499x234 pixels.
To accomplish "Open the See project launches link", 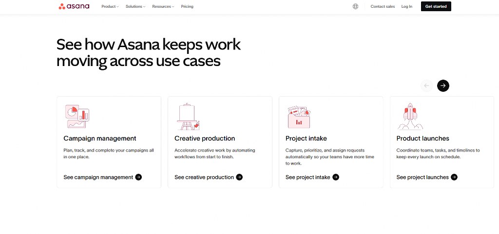I will tap(427, 177).
